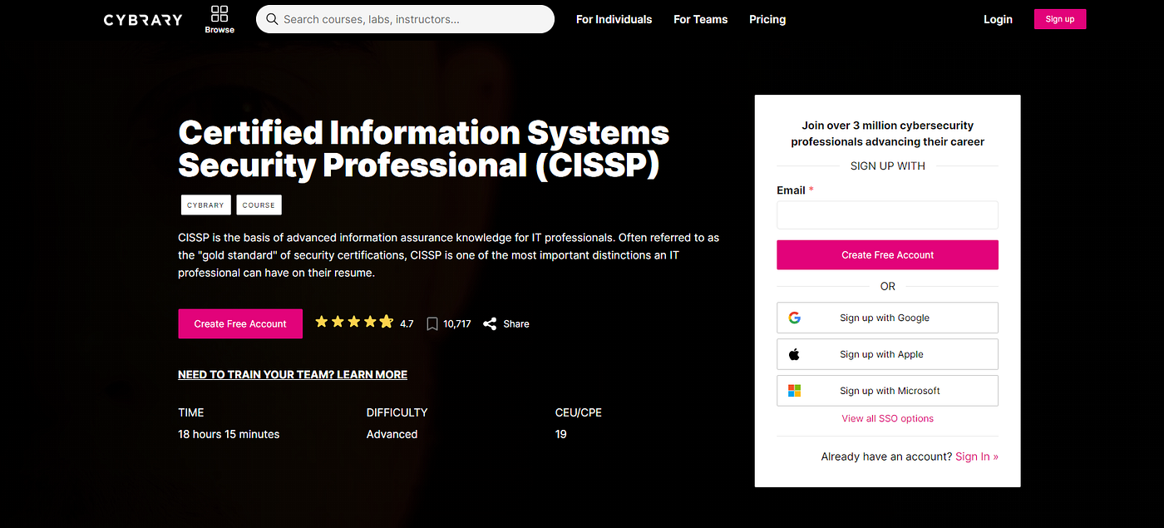The height and width of the screenshot is (528, 1164).
Task: Click the 10,717 bookmark count
Action: (x=457, y=324)
